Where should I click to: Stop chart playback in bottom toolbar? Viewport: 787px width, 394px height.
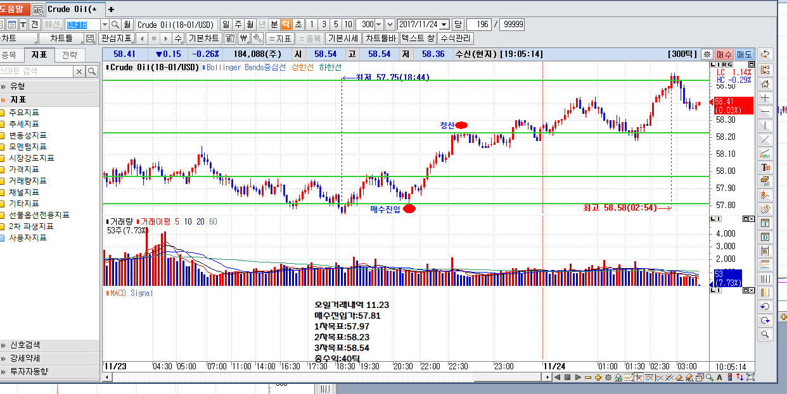pyautogui.click(x=567, y=378)
